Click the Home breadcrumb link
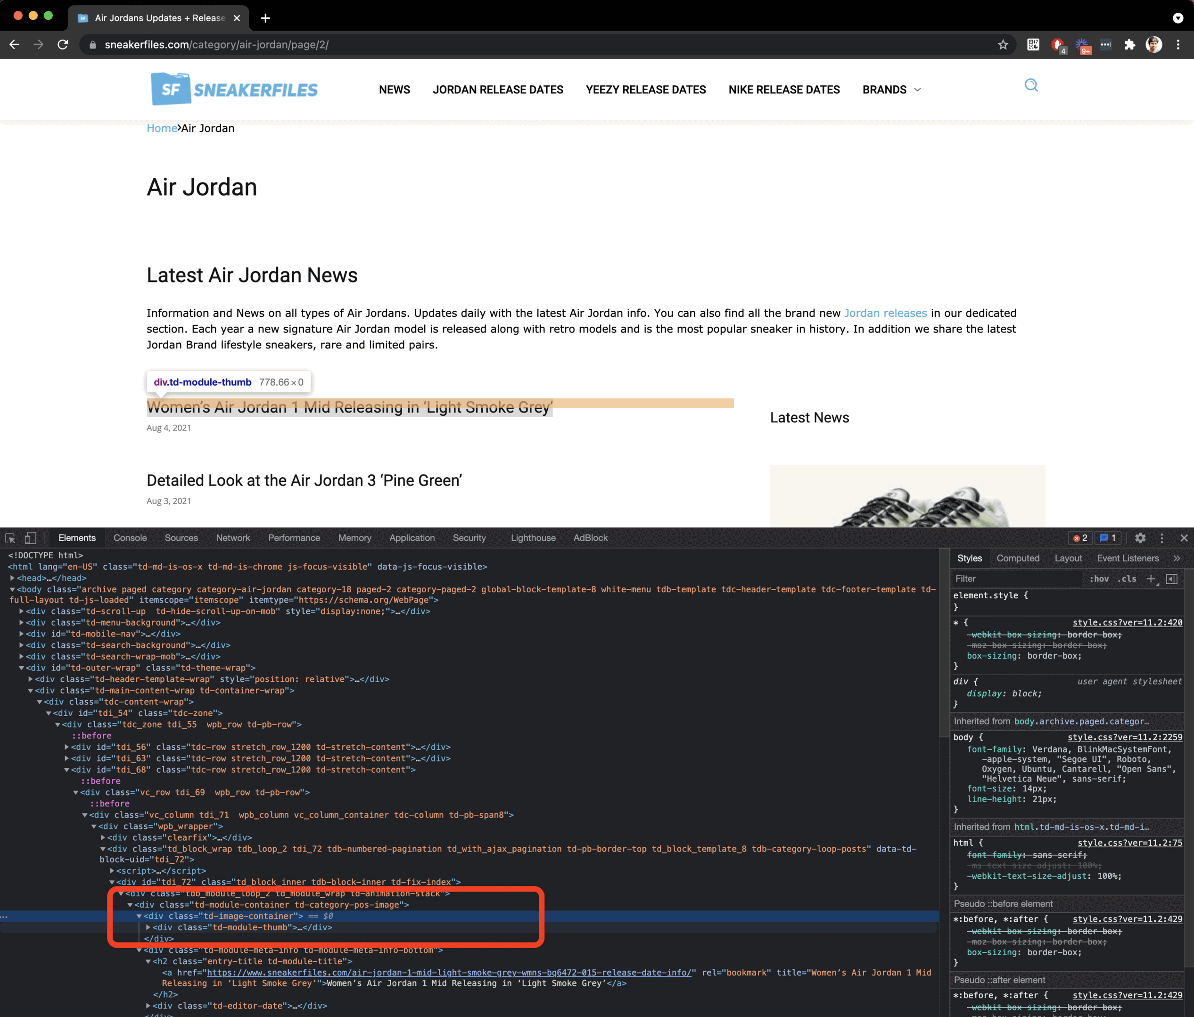Screen dimensions: 1194x1017 (x=161, y=128)
